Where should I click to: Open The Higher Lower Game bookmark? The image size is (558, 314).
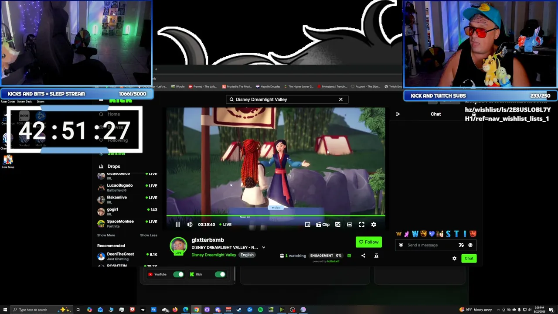coord(299,86)
